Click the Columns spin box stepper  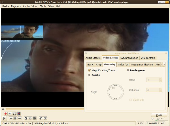point(161,90)
